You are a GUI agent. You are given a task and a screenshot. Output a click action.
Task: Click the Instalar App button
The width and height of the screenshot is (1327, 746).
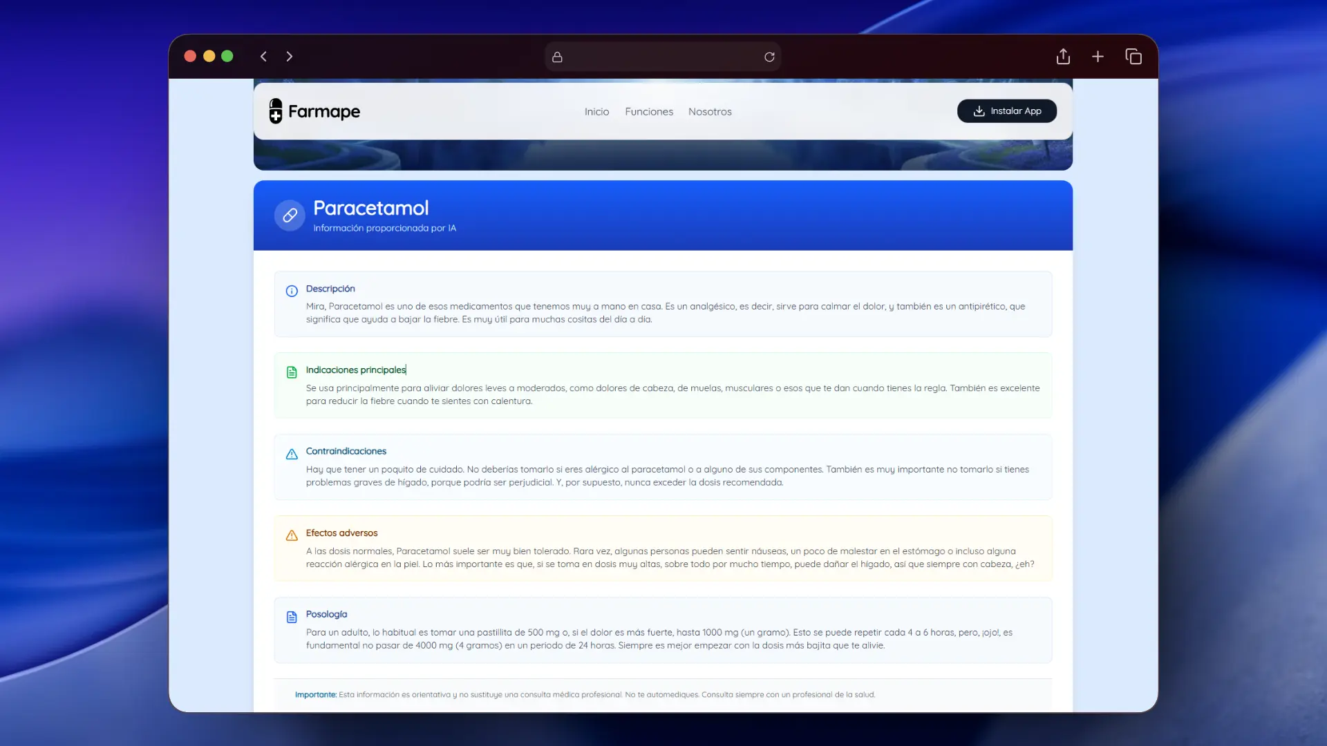(1006, 111)
